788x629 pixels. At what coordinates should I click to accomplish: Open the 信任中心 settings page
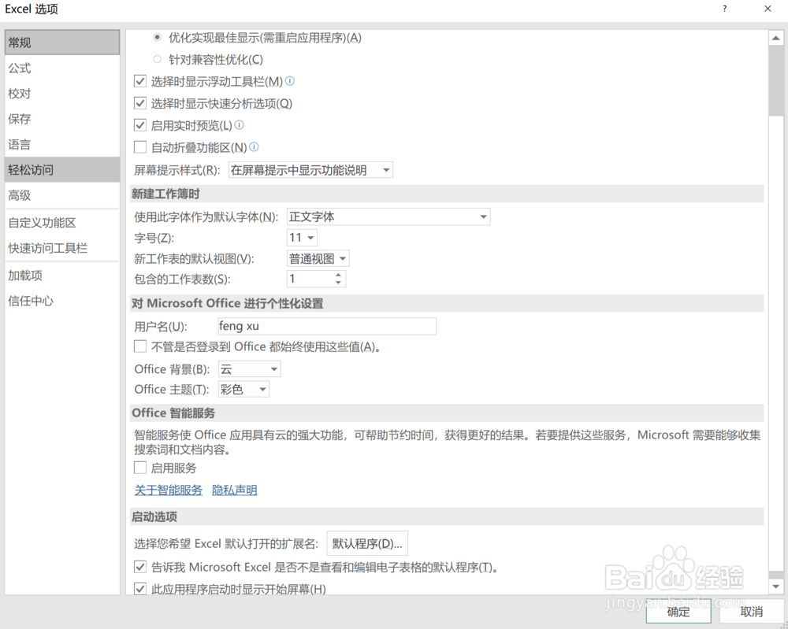pos(30,301)
